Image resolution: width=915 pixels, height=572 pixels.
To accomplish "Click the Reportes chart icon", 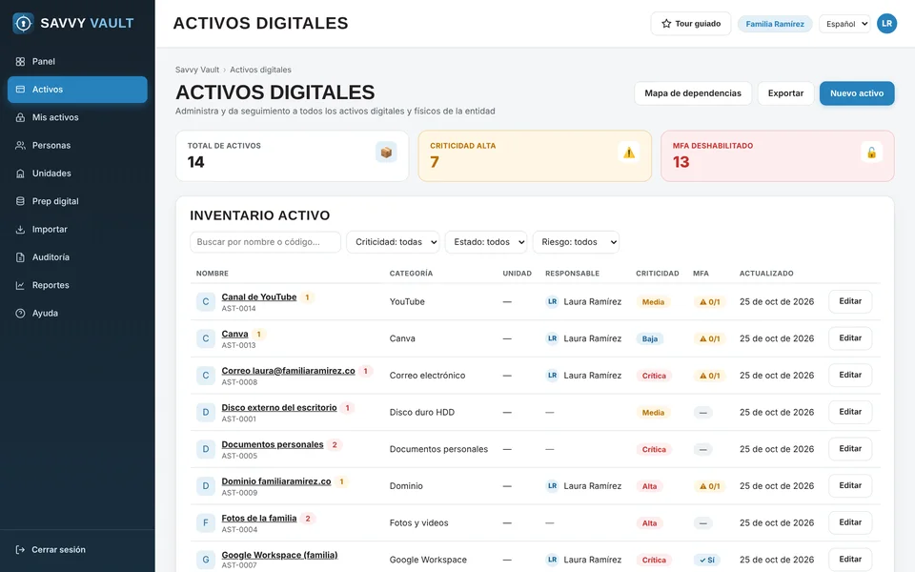I will click(x=20, y=285).
